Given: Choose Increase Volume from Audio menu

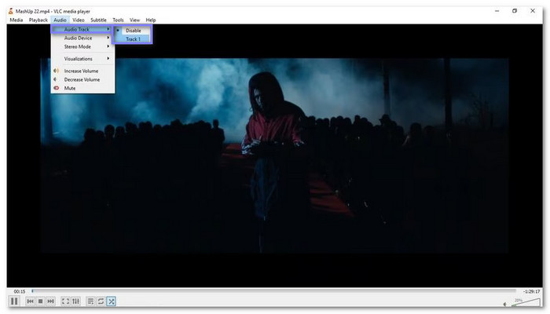Looking at the screenshot, I should [82, 71].
